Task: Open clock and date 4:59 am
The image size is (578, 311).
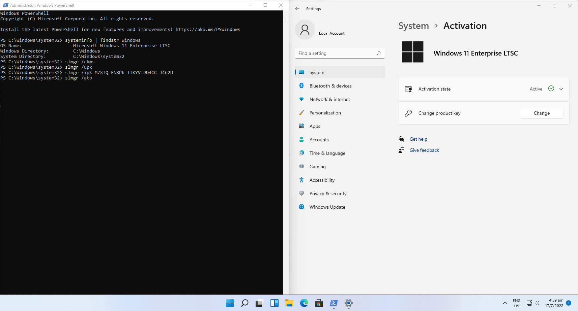Action: [x=554, y=303]
